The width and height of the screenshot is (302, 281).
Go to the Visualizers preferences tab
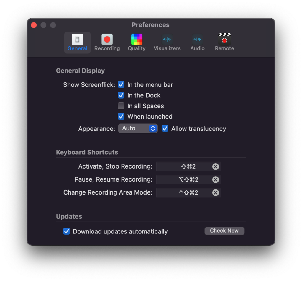[167, 43]
